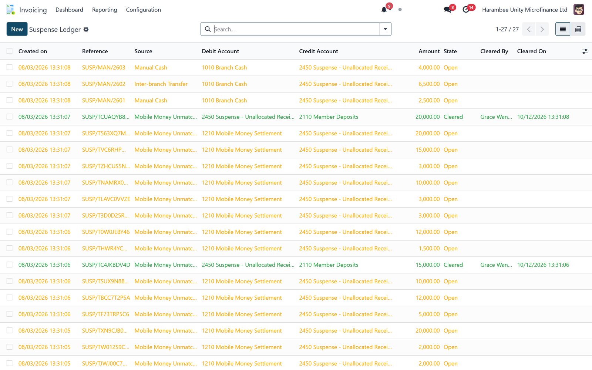Viewport: 592px width, 370px height.
Task: Open the activities clock icon
Action: pos(466,10)
